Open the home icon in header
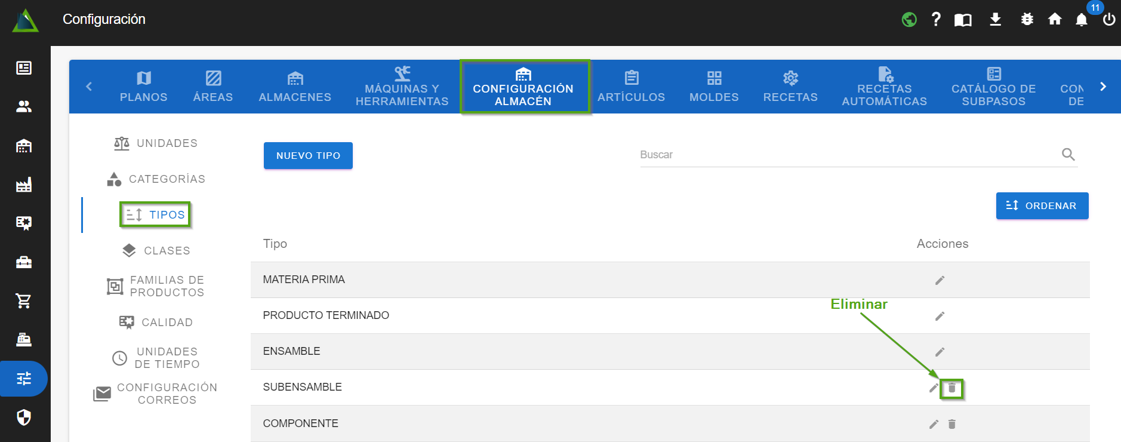This screenshot has height=442, width=1121. tap(1055, 19)
